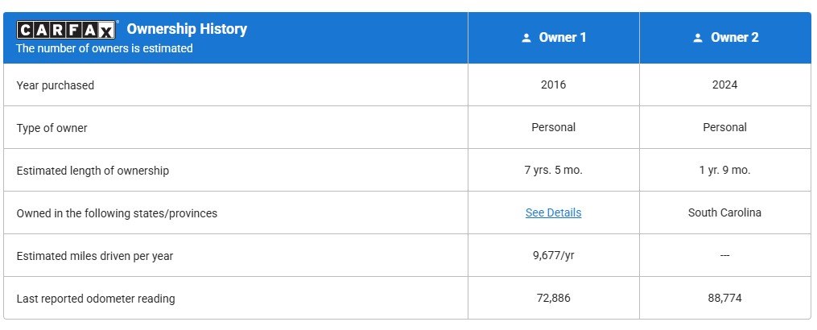Select the Ownership History heading
817x330 pixels.
tap(187, 29)
